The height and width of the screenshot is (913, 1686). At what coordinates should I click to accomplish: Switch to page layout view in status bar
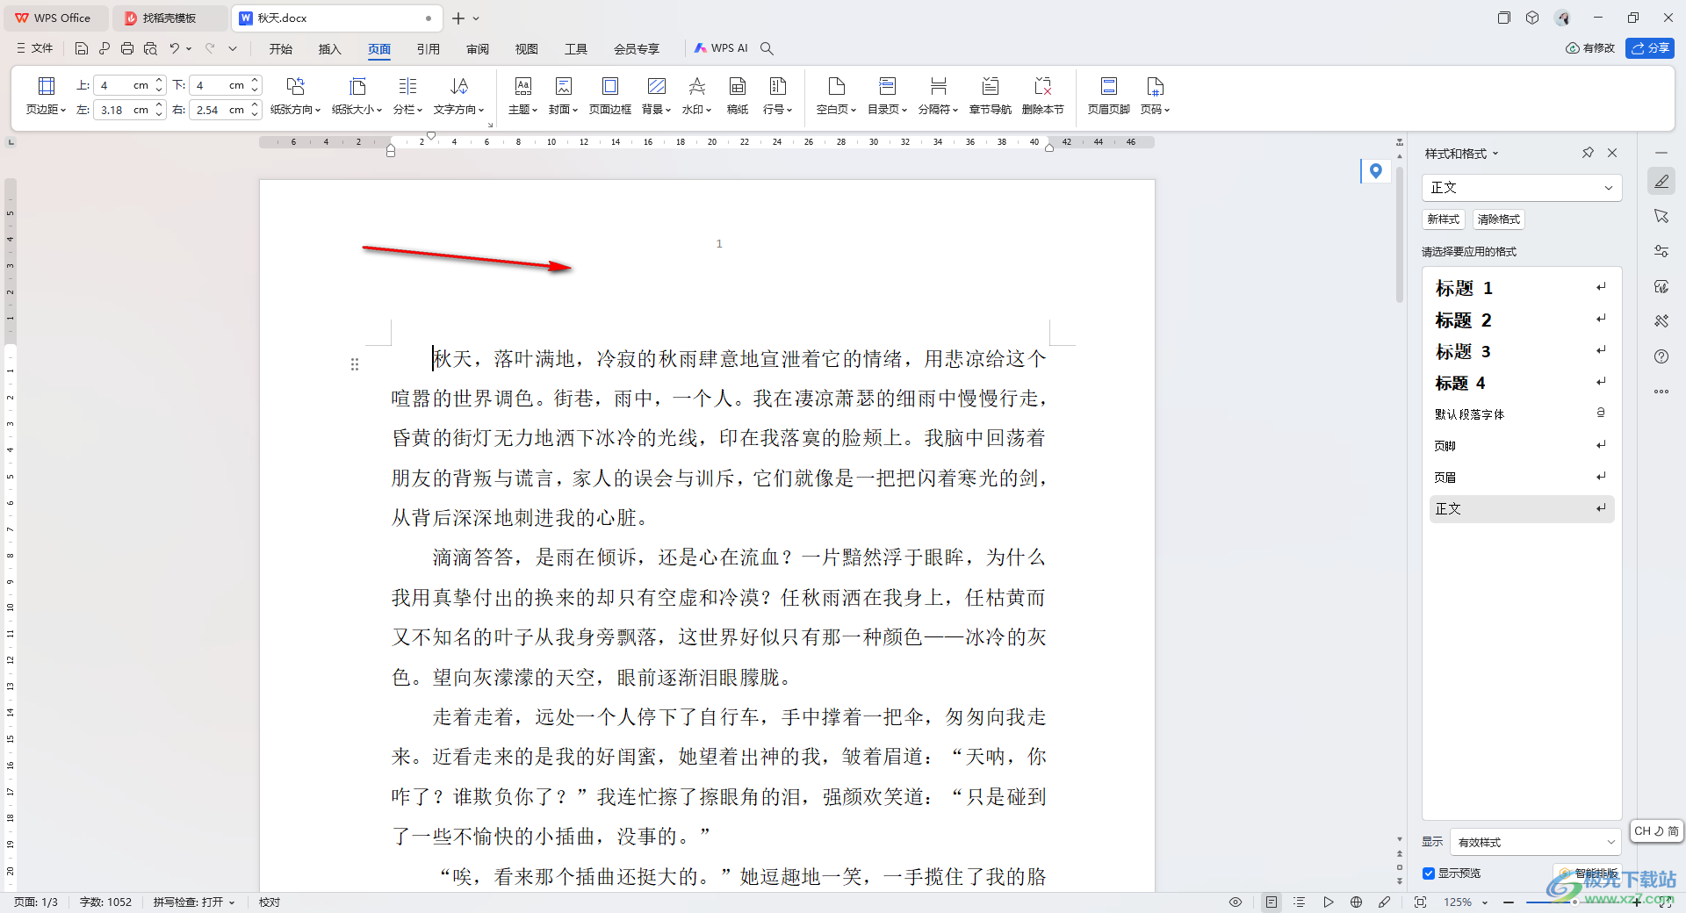pyautogui.click(x=1272, y=902)
